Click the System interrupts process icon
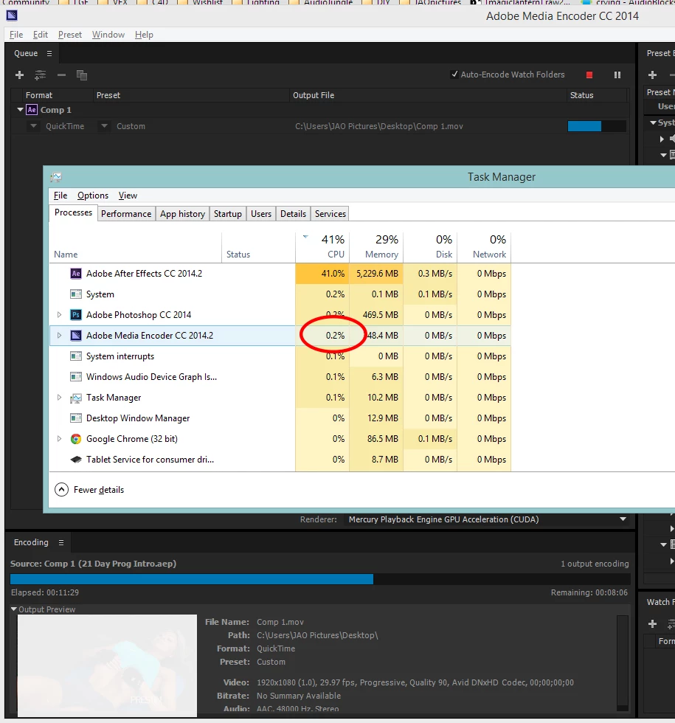Viewport: 675px width, 723px height. [x=75, y=356]
